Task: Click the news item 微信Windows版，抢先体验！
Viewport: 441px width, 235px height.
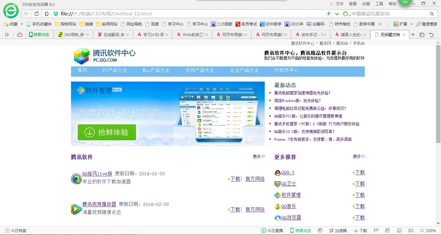Action: (298, 101)
